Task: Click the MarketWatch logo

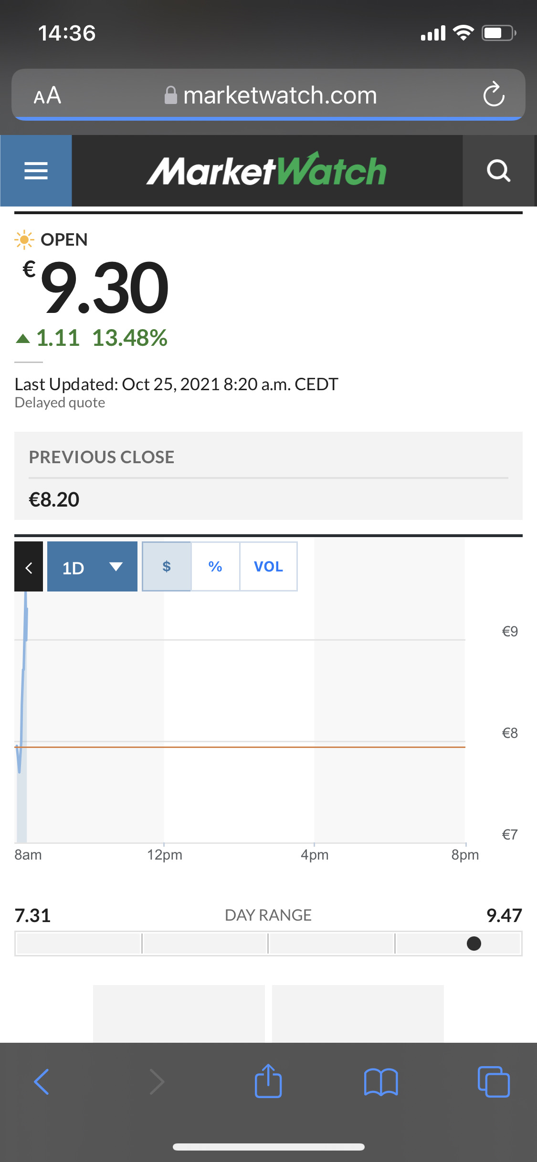Action: (x=266, y=170)
